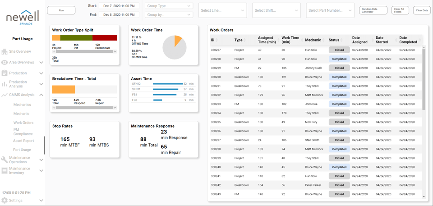Click the Random Data Generator button
The image size is (433, 206).
(x=373, y=10)
